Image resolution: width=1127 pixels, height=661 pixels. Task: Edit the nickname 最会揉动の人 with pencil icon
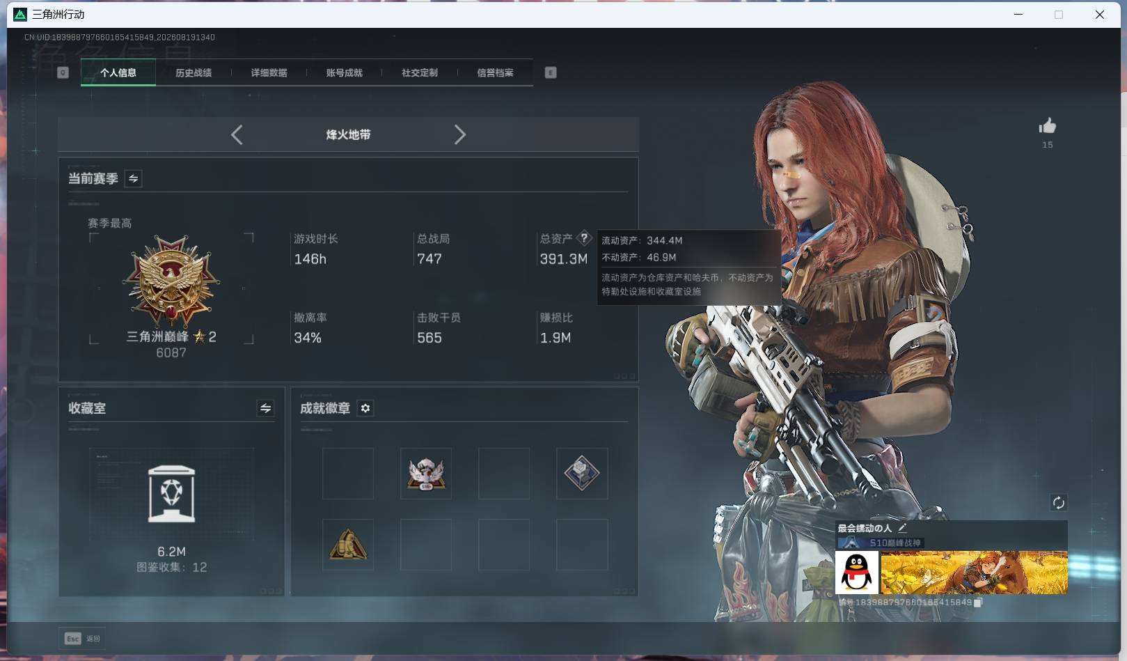click(x=902, y=528)
